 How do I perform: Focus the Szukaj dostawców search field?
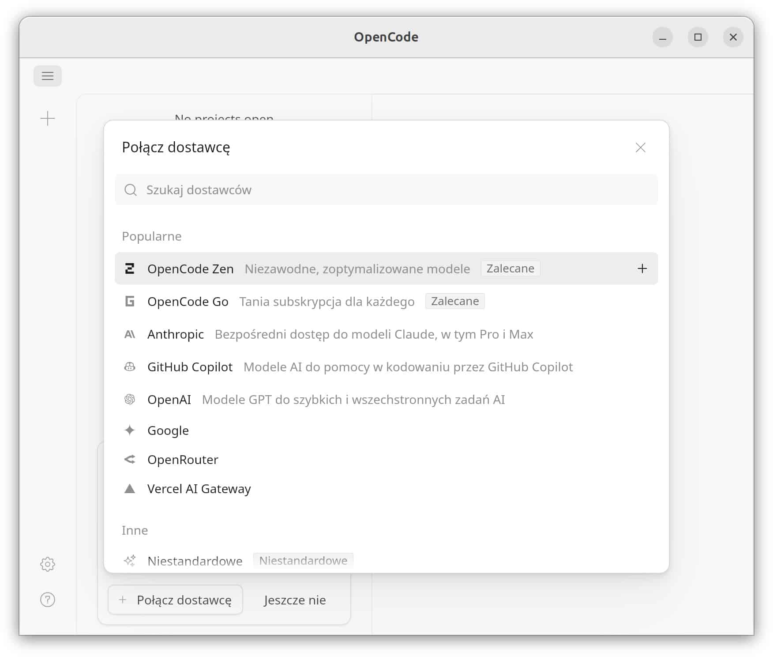coord(386,190)
